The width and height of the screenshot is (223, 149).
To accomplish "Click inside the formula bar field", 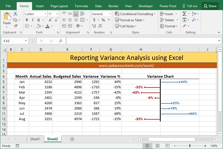I will (142, 41).
